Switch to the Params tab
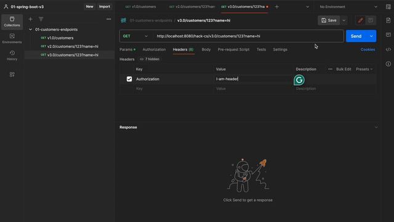Image resolution: width=394 pixels, height=222 pixels. [127, 49]
